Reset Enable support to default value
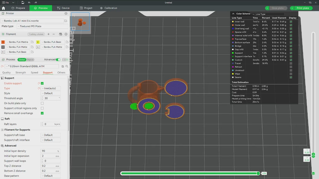Image resolution: width=319 pixels, height=179 pixels. point(39,83)
